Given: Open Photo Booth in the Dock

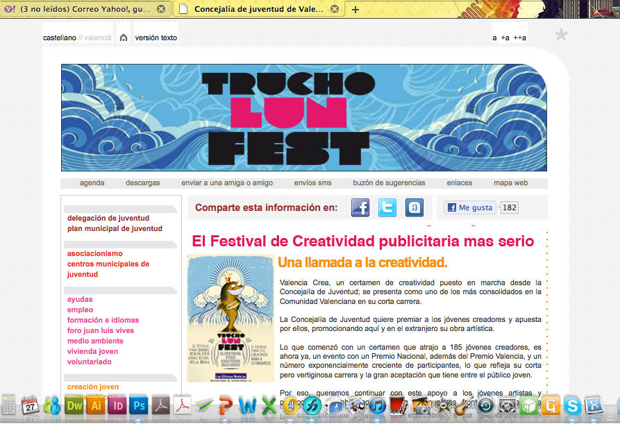Looking at the screenshot, I should 399,406.
